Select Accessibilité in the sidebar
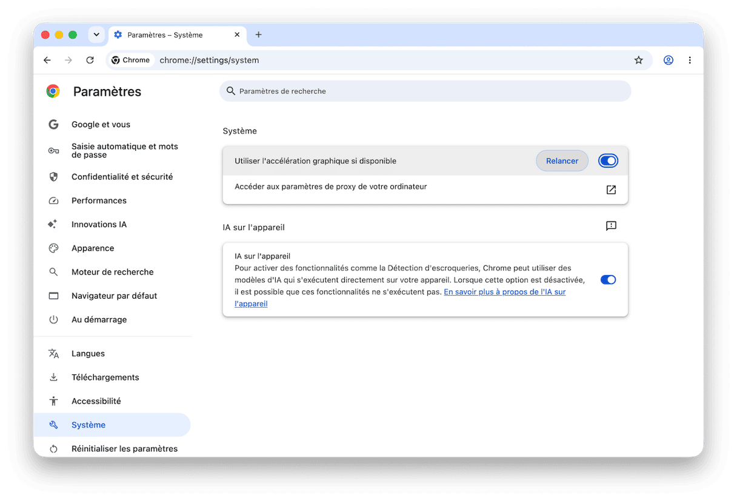The width and height of the screenshot is (737, 501). tap(112, 401)
